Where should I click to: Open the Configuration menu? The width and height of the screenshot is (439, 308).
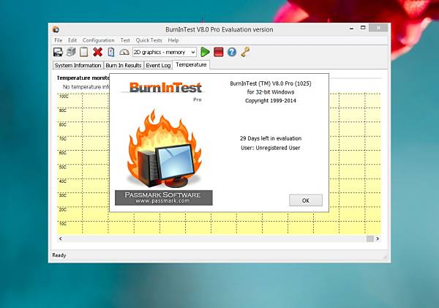98,40
